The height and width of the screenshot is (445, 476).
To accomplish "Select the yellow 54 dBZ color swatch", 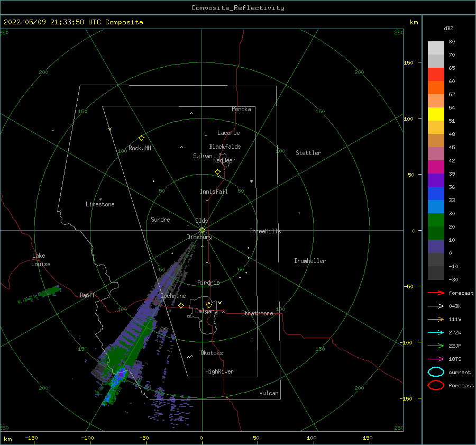I will click(436, 114).
